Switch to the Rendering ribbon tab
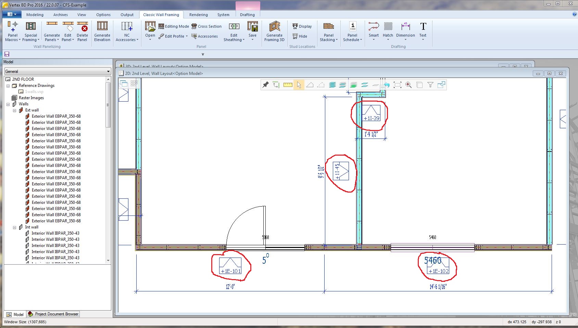 pyautogui.click(x=198, y=15)
